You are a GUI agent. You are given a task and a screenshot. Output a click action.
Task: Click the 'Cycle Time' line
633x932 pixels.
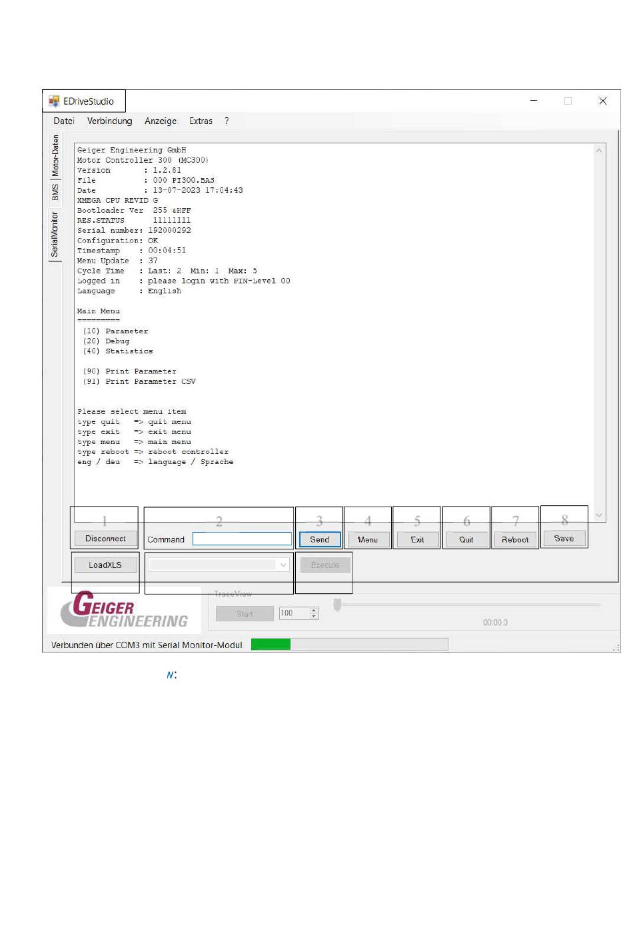[167, 271]
